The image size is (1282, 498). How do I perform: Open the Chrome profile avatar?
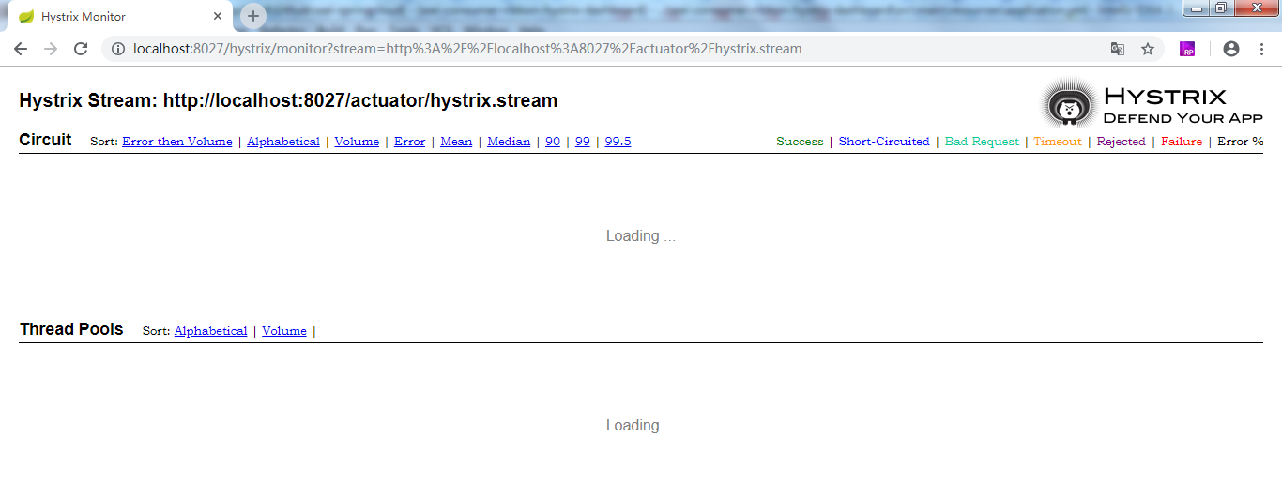tap(1231, 49)
